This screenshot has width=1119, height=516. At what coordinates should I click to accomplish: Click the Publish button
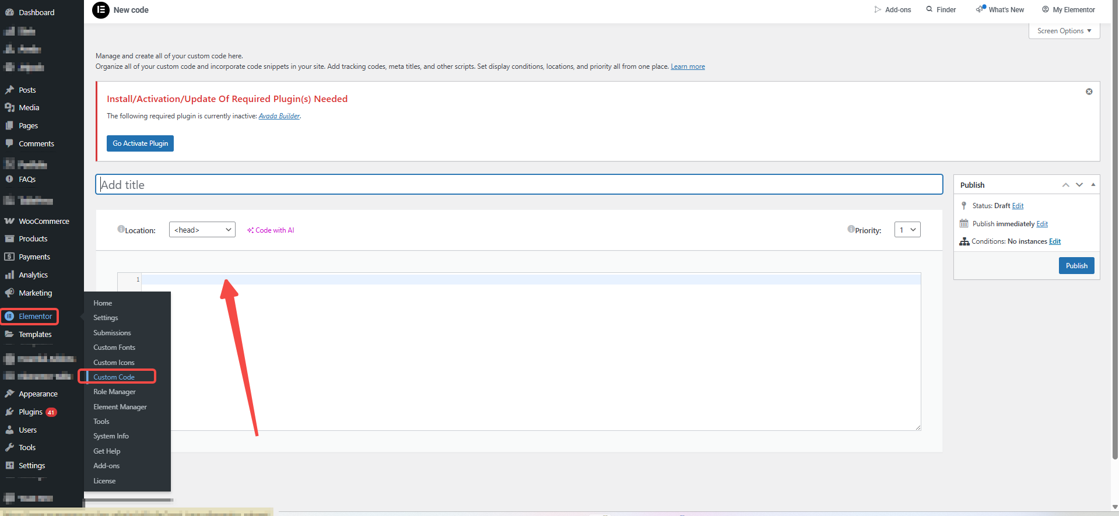pyautogui.click(x=1076, y=265)
